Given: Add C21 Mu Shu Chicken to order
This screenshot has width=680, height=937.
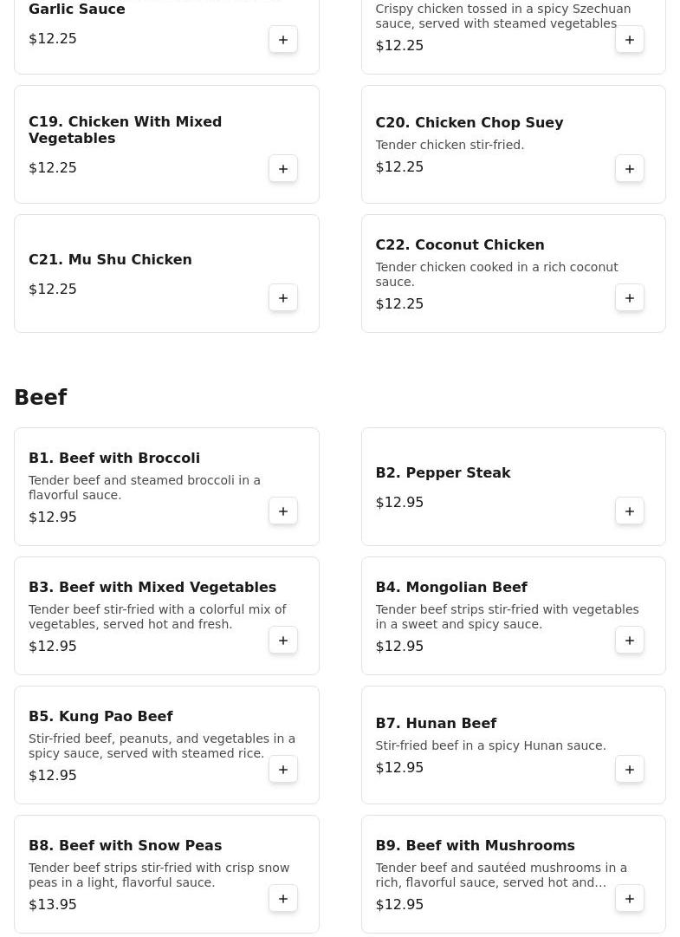Looking at the screenshot, I should [283, 297].
